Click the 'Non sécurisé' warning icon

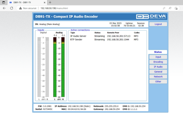20,8
